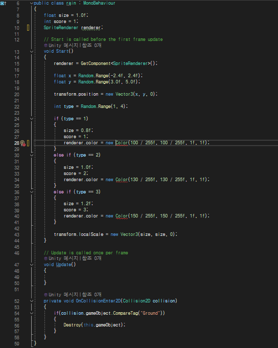Collapse the Update() method block
The height and width of the screenshot is (348, 278).
coord(32,265)
